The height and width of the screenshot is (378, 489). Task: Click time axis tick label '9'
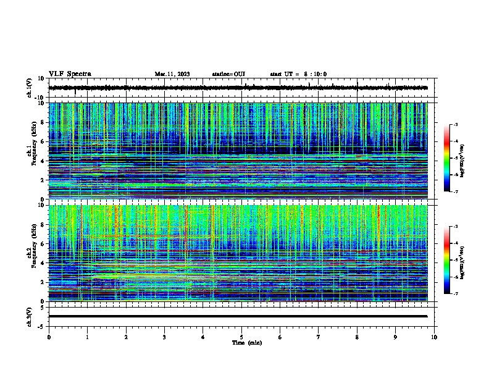395,337
